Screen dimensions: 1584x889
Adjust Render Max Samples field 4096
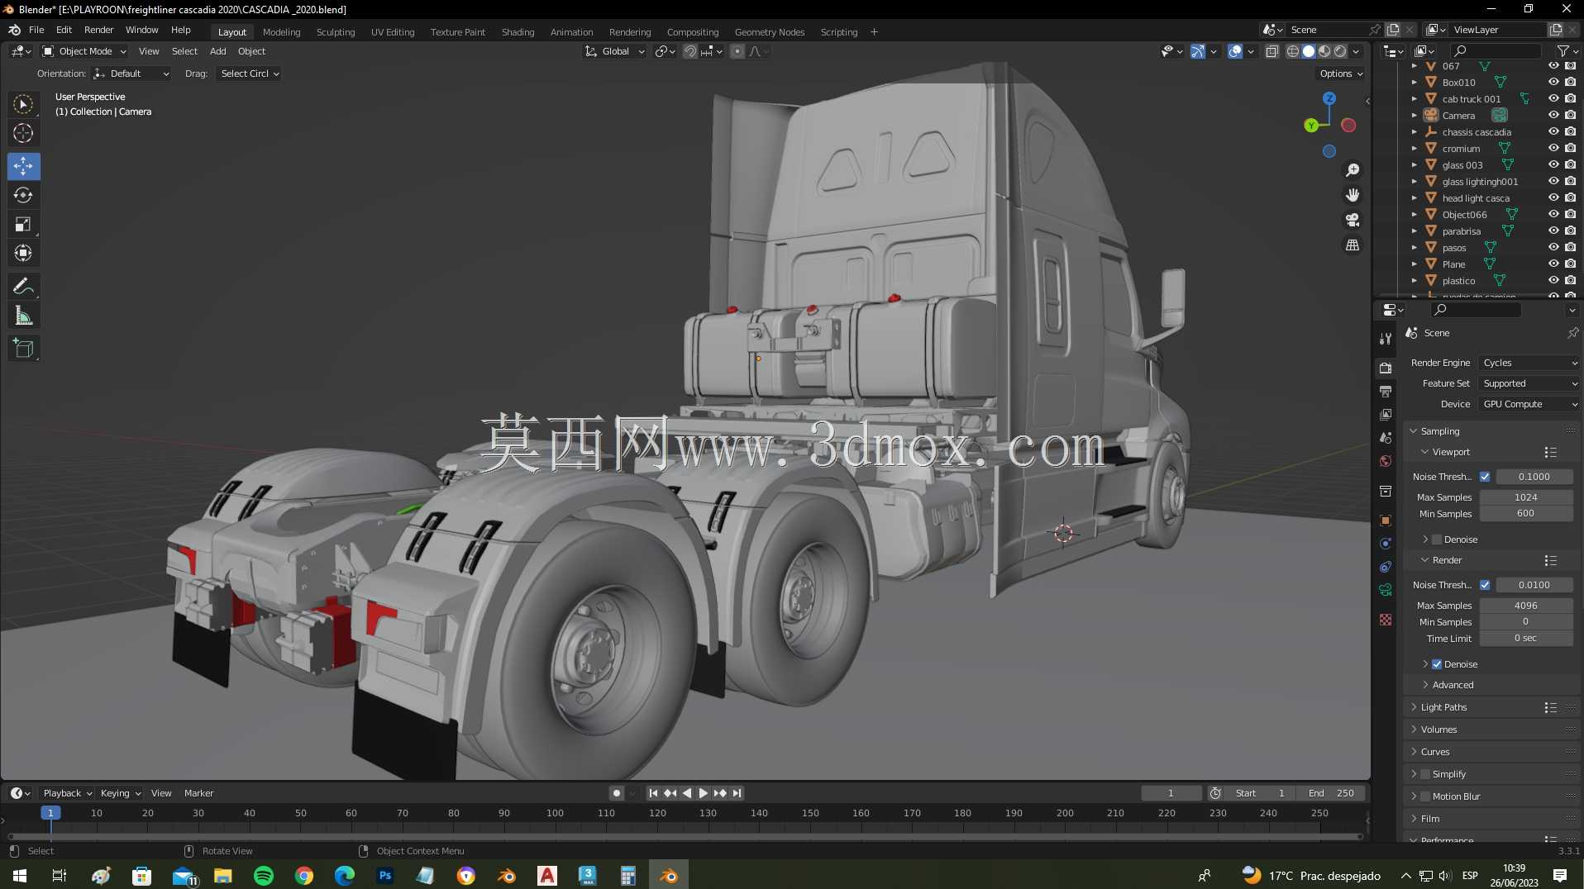pyautogui.click(x=1525, y=606)
